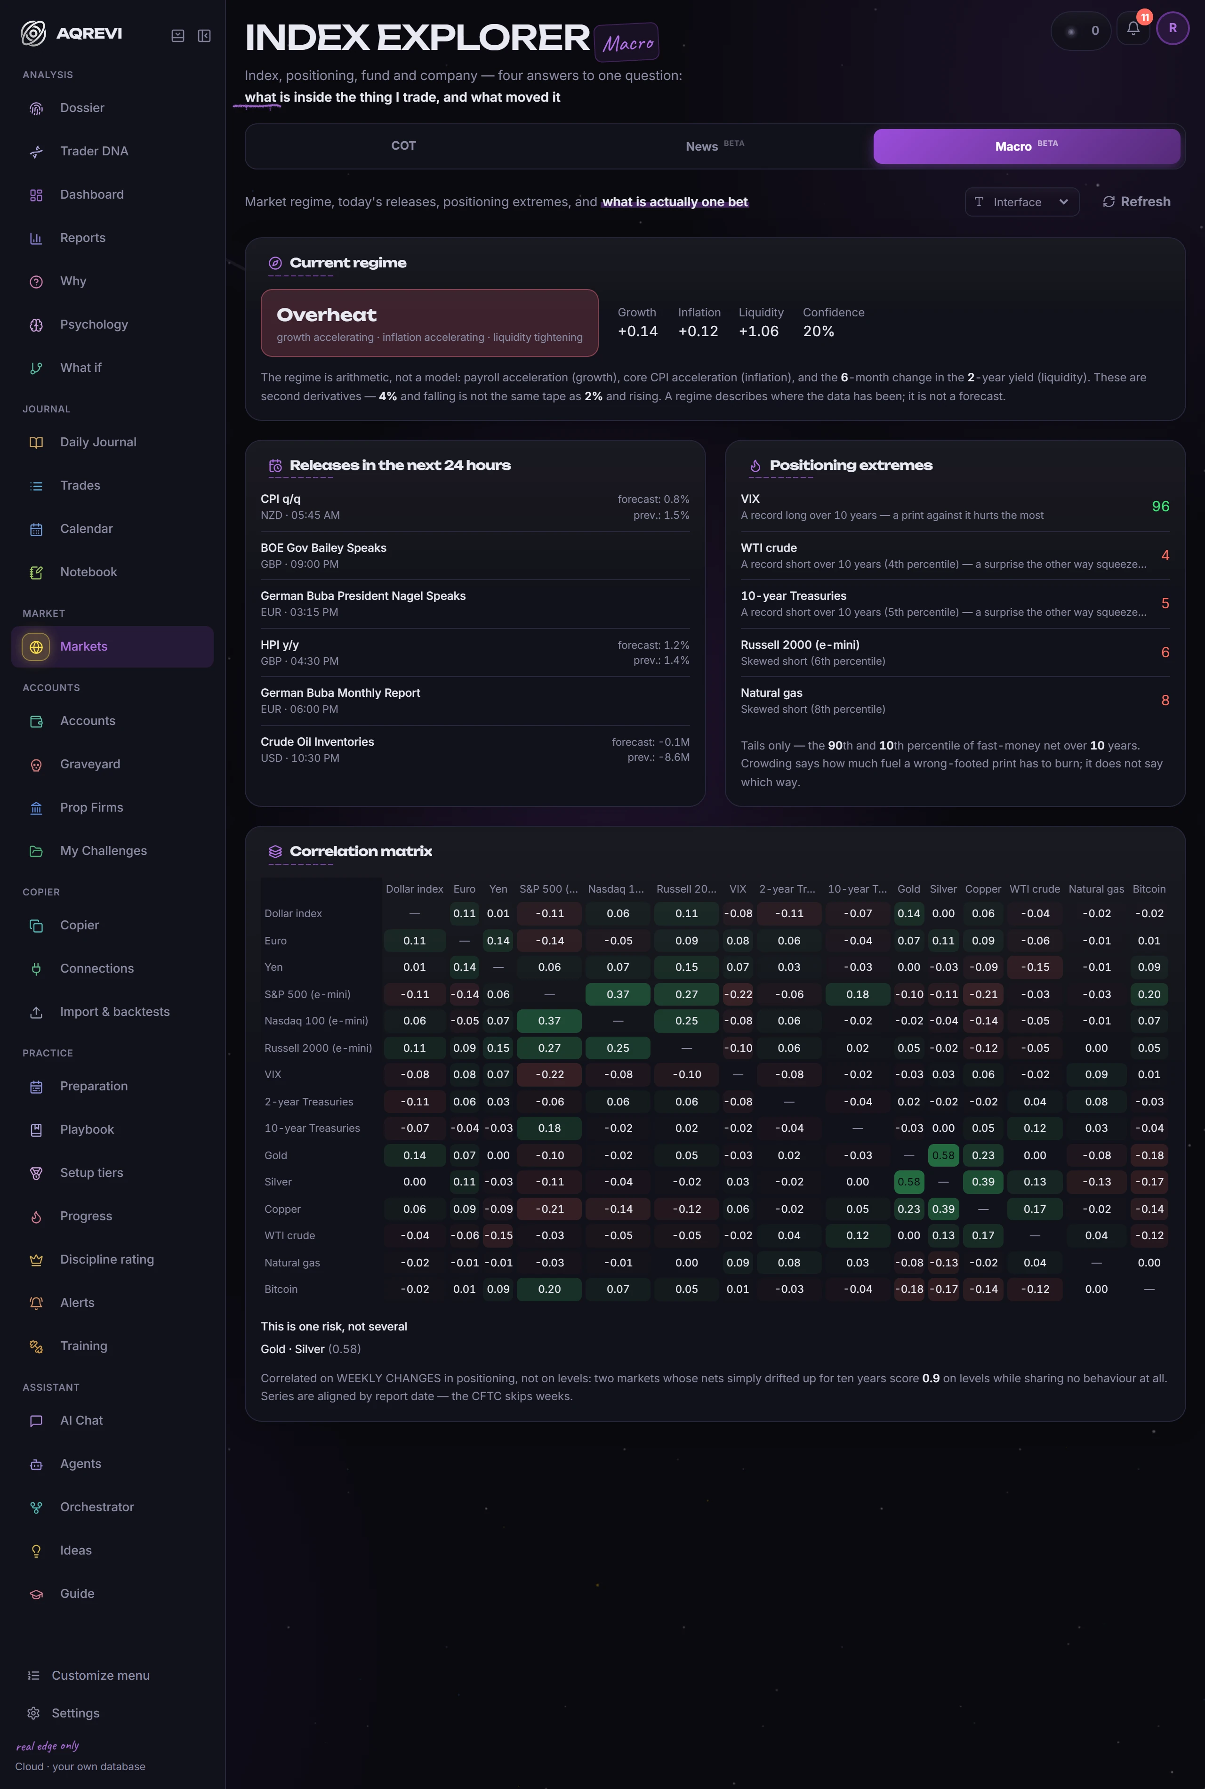The image size is (1205, 1789).
Task: Click the Natural gas positioning row
Action: [955, 701]
